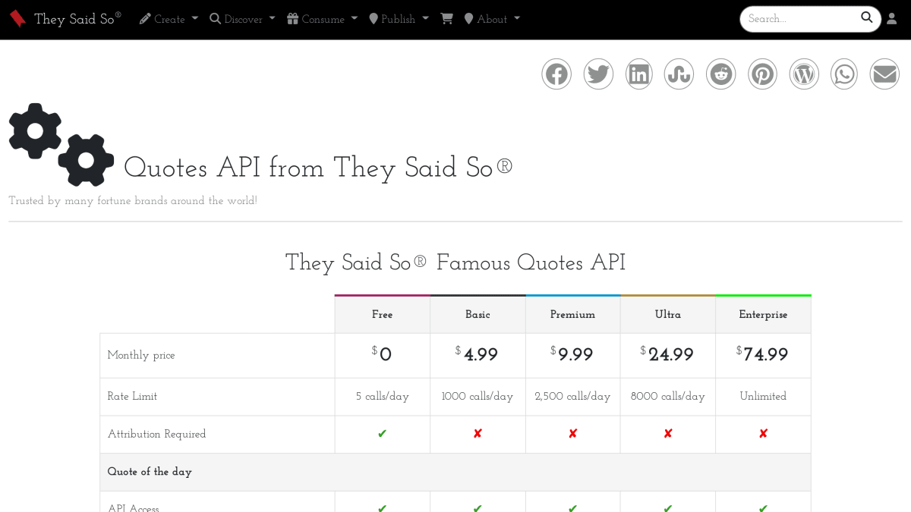This screenshot has height=512, width=911.
Task: Share page on Twitter
Action: point(598,74)
